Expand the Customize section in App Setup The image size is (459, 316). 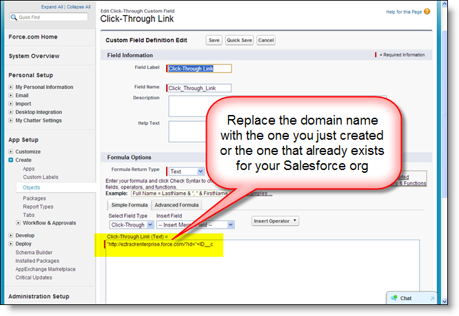11,151
